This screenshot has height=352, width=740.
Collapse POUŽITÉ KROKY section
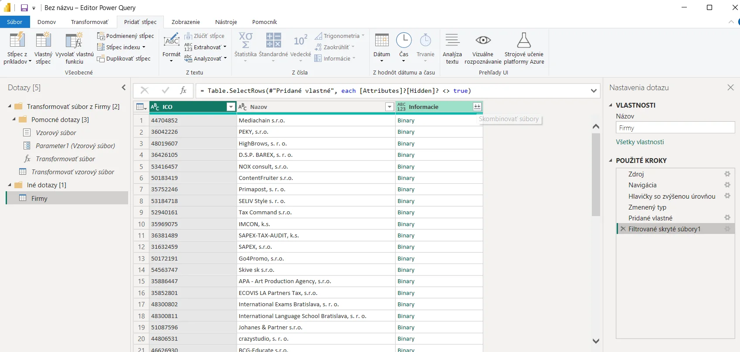(x=611, y=160)
